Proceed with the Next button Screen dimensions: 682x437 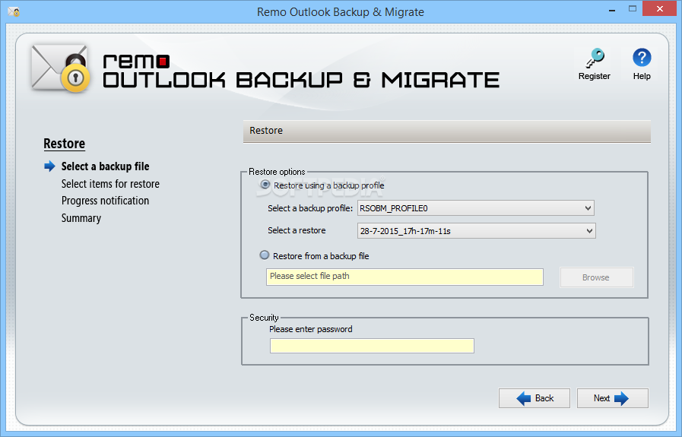click(612, 398)
